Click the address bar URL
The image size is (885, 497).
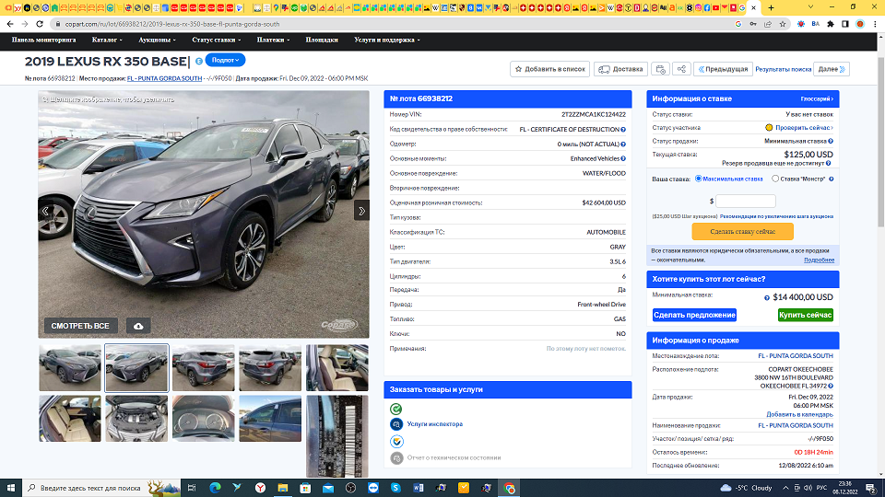pos(172,24)
